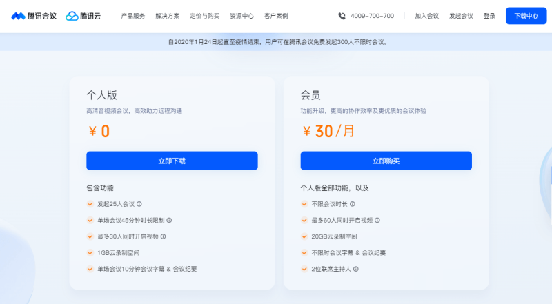Screen dimensions: 552x304
Task: Click the 最多60人同时开启视频 feature text
Action: (342, 221)
